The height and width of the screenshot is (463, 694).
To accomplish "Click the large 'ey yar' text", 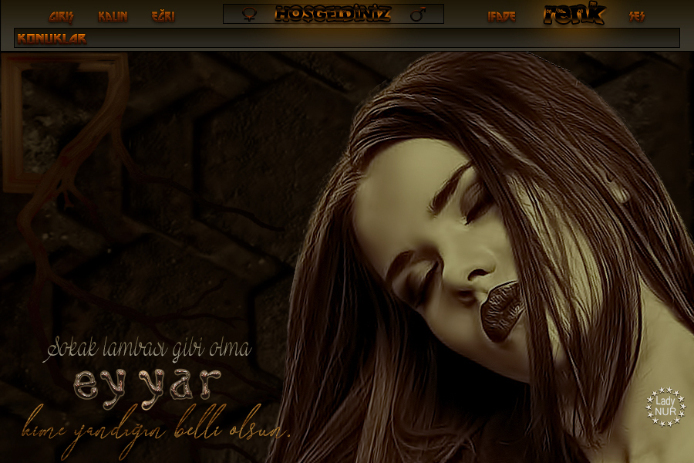I will coord(148,384).
